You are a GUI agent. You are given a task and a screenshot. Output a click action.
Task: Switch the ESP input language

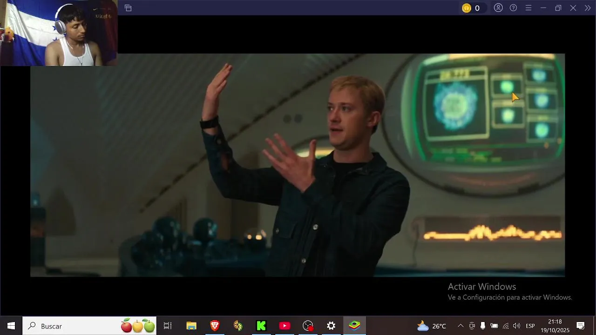530,326
